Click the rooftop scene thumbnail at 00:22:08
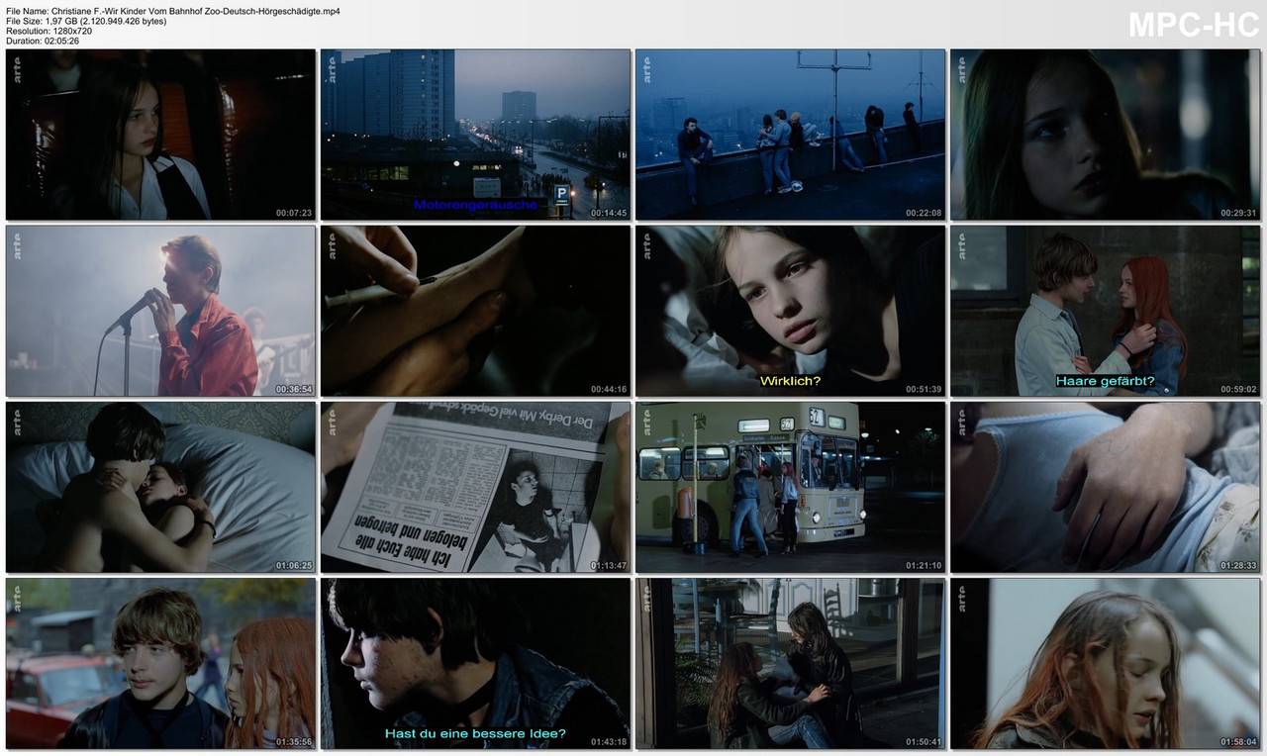This screenshot has width=1267, height=756. [x=790, y=135]
